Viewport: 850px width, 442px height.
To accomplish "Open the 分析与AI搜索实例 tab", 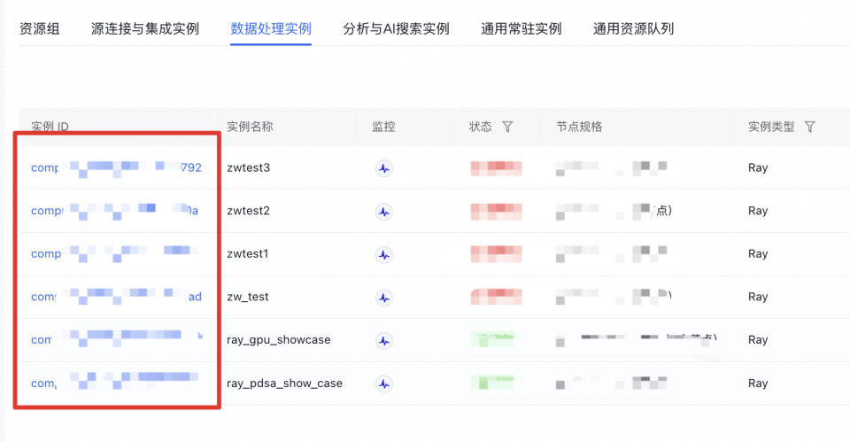I will click(397, 28).
